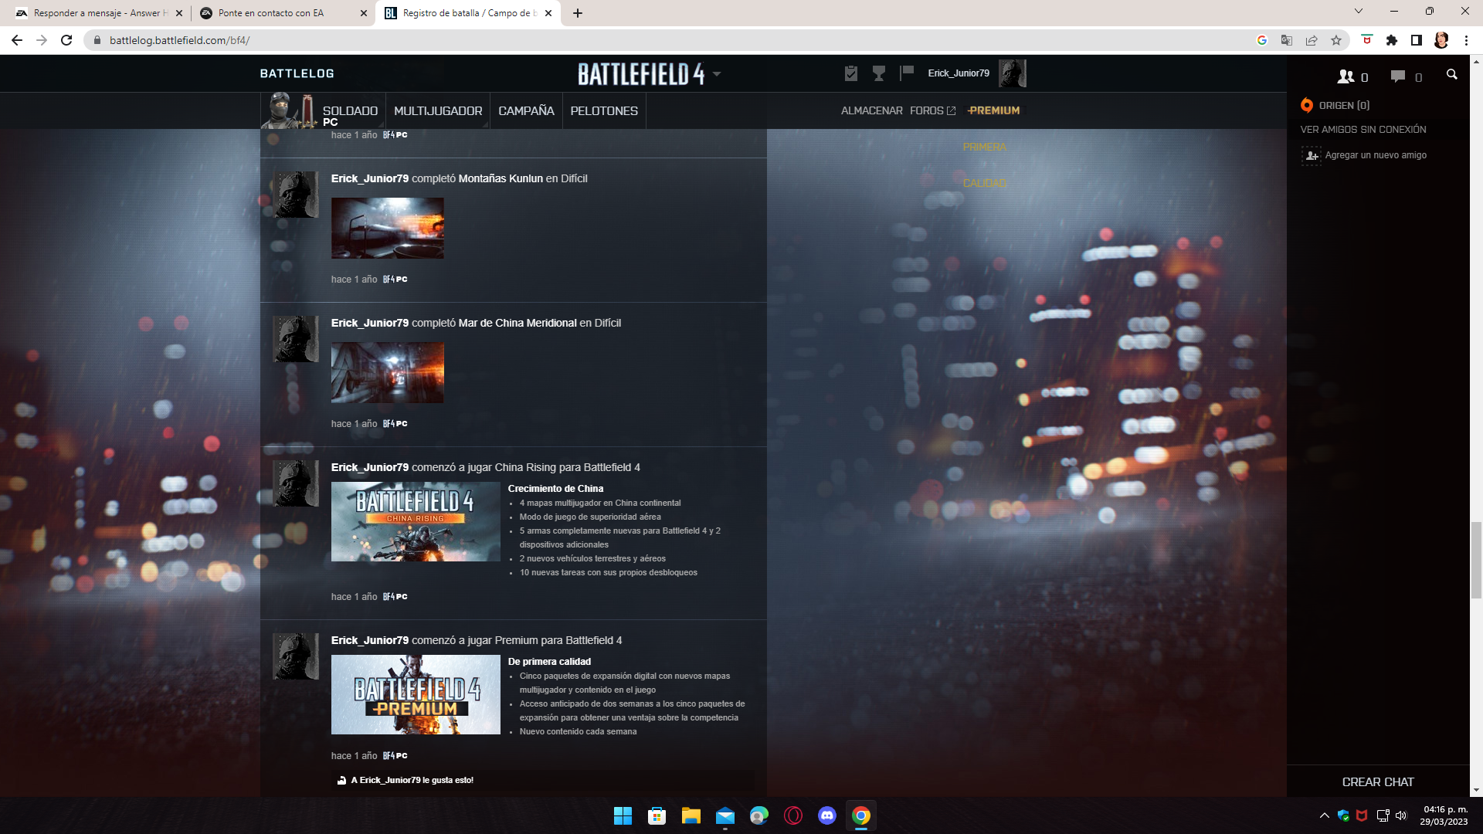Click the search magnifier icon

pos(1452,75)
